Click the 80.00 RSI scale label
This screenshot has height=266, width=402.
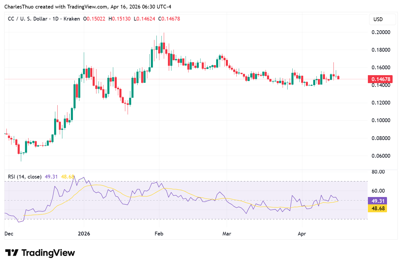(378, 172)
